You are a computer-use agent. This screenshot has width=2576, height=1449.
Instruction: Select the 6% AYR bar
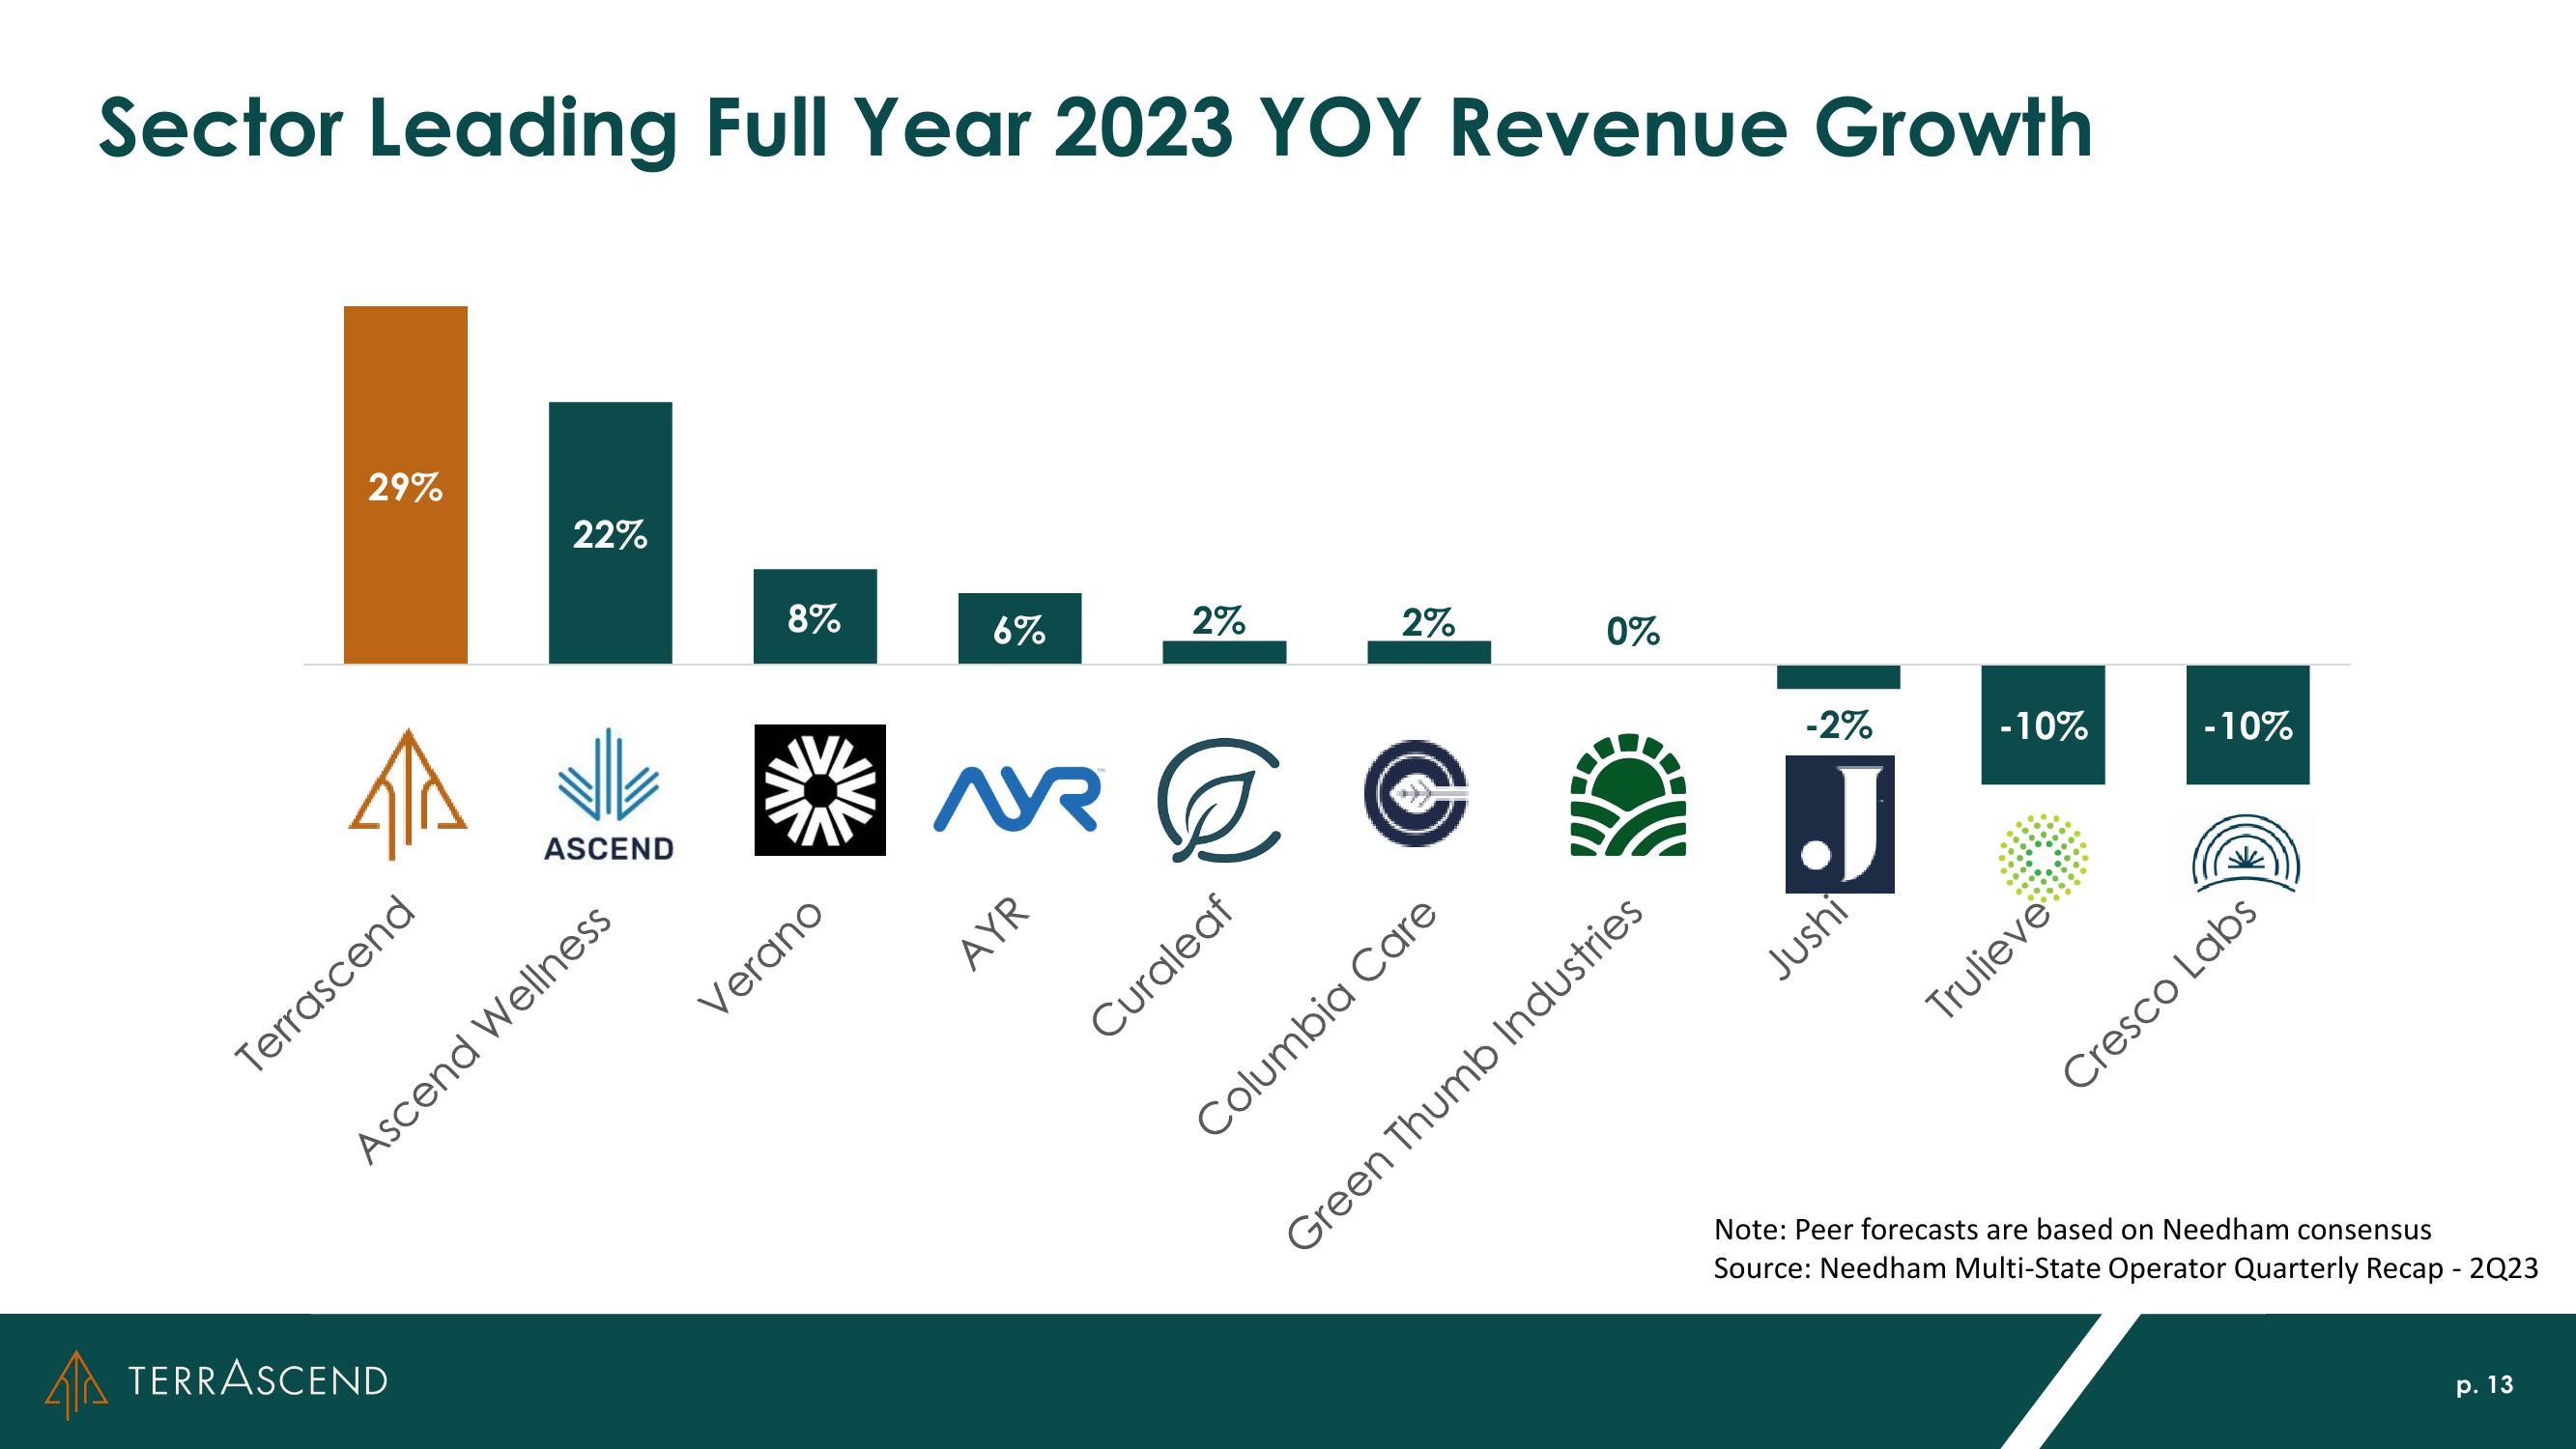[x=1020, y=628]
